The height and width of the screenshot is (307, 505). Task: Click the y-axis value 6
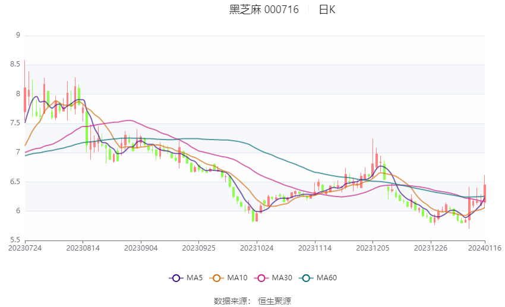point(18,211)
